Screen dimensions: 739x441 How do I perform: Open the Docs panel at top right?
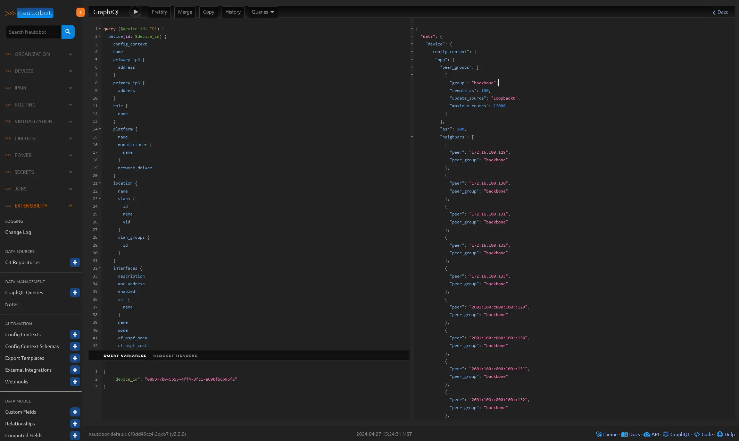click(720, 12)
